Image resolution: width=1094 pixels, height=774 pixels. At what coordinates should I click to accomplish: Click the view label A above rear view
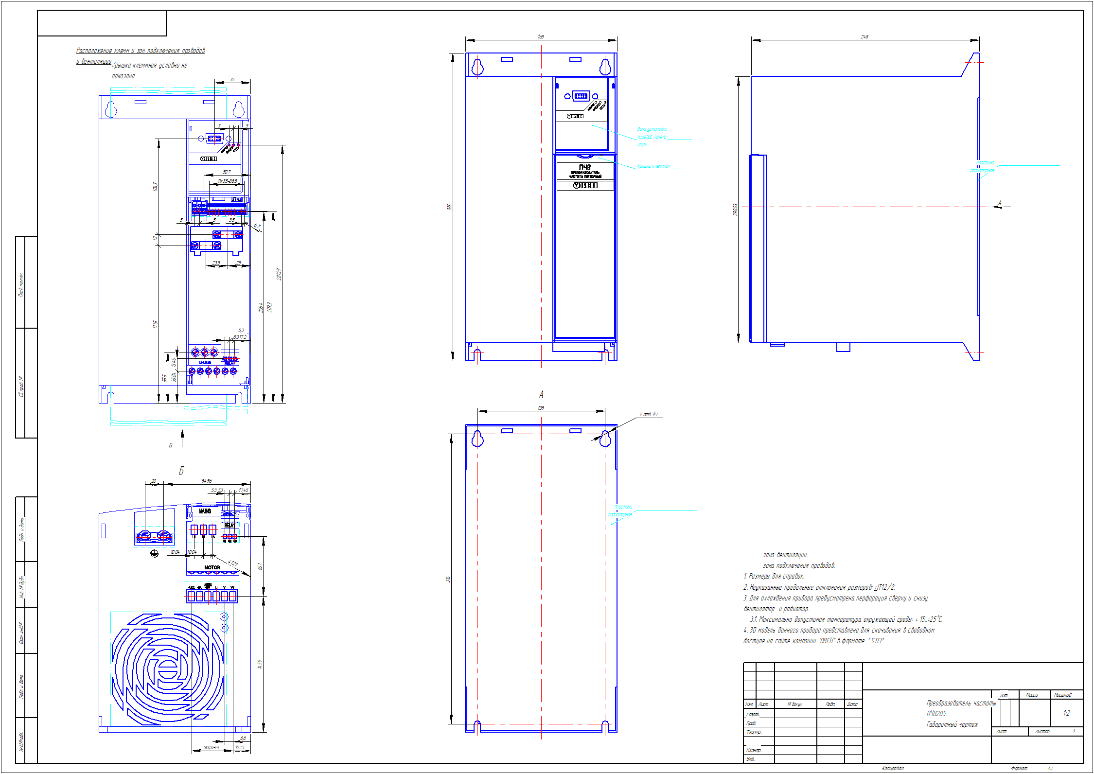(541, 394)
